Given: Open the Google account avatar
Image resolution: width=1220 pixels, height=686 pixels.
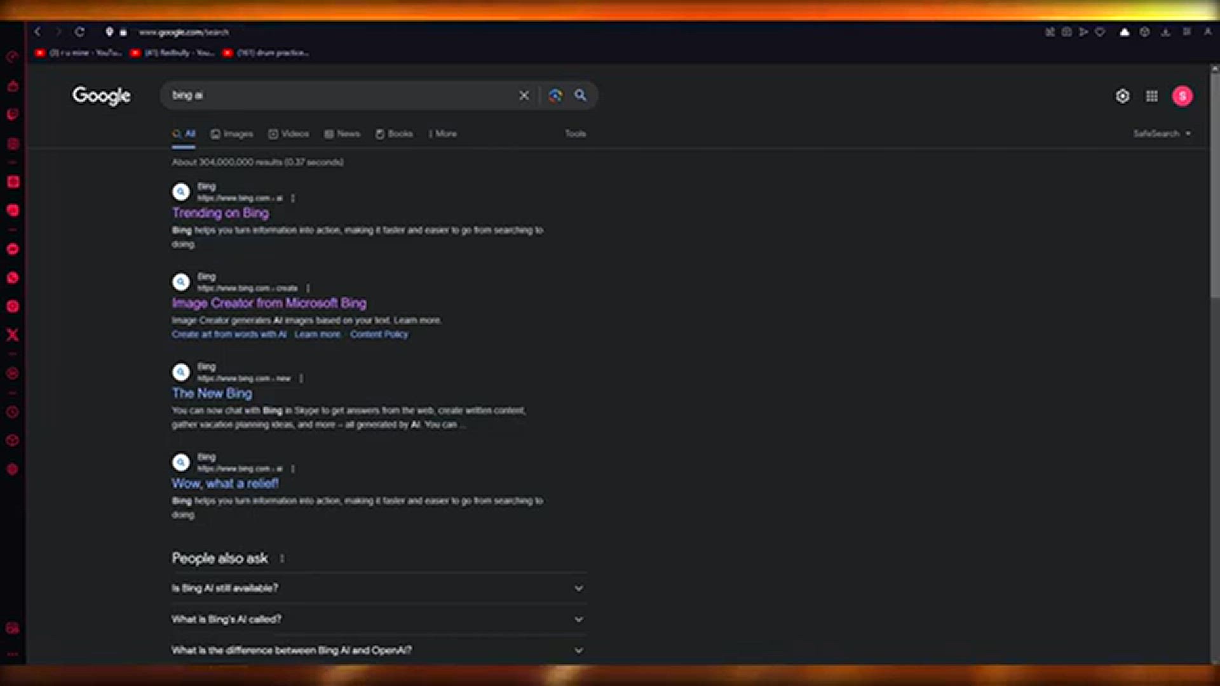Looking at the screenshot, I should point(1183,96).
